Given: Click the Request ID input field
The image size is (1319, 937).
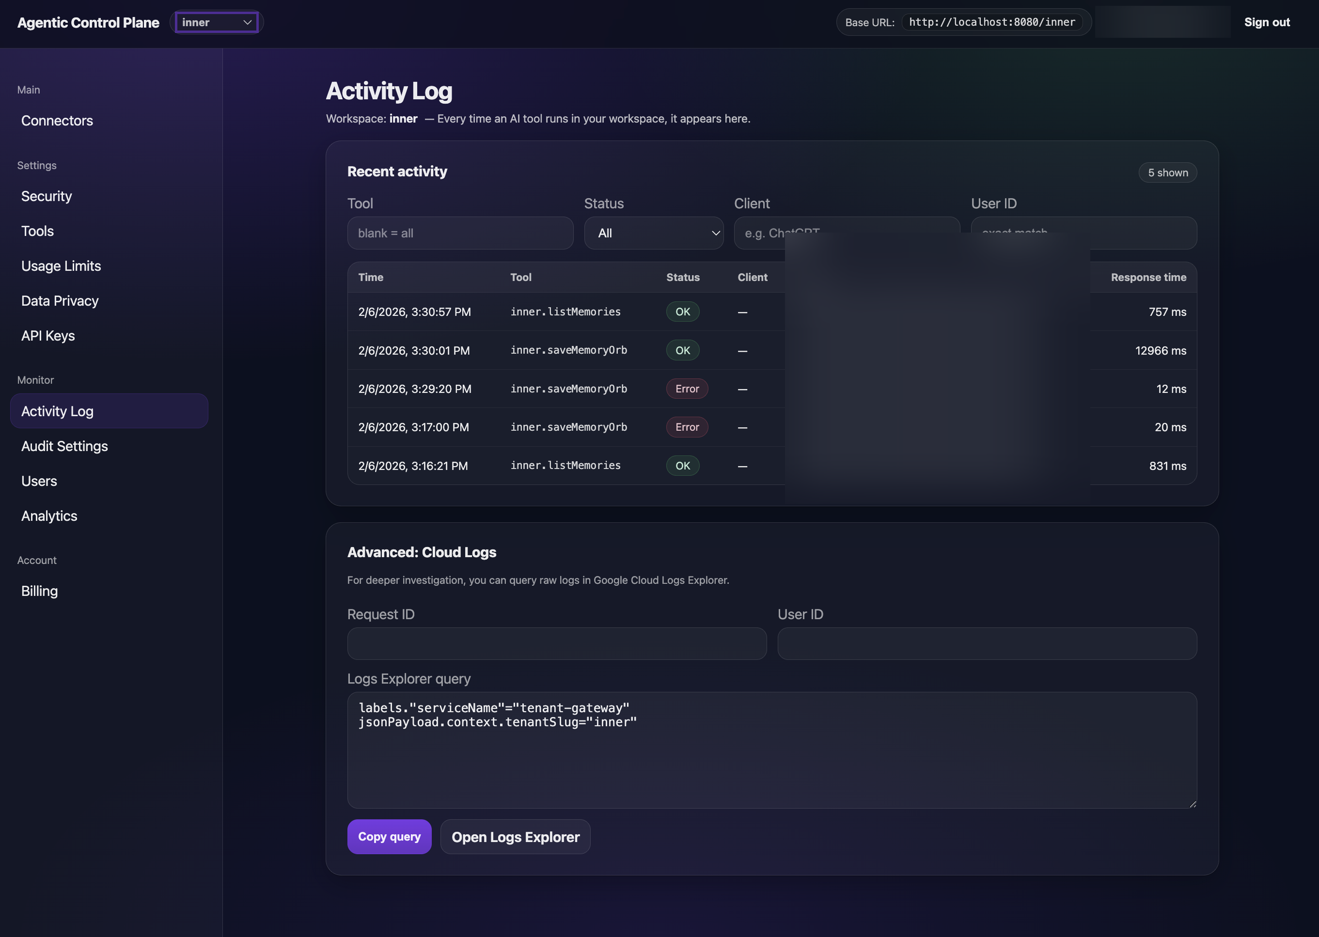Looking at the screenshot, I should (556, 643).
